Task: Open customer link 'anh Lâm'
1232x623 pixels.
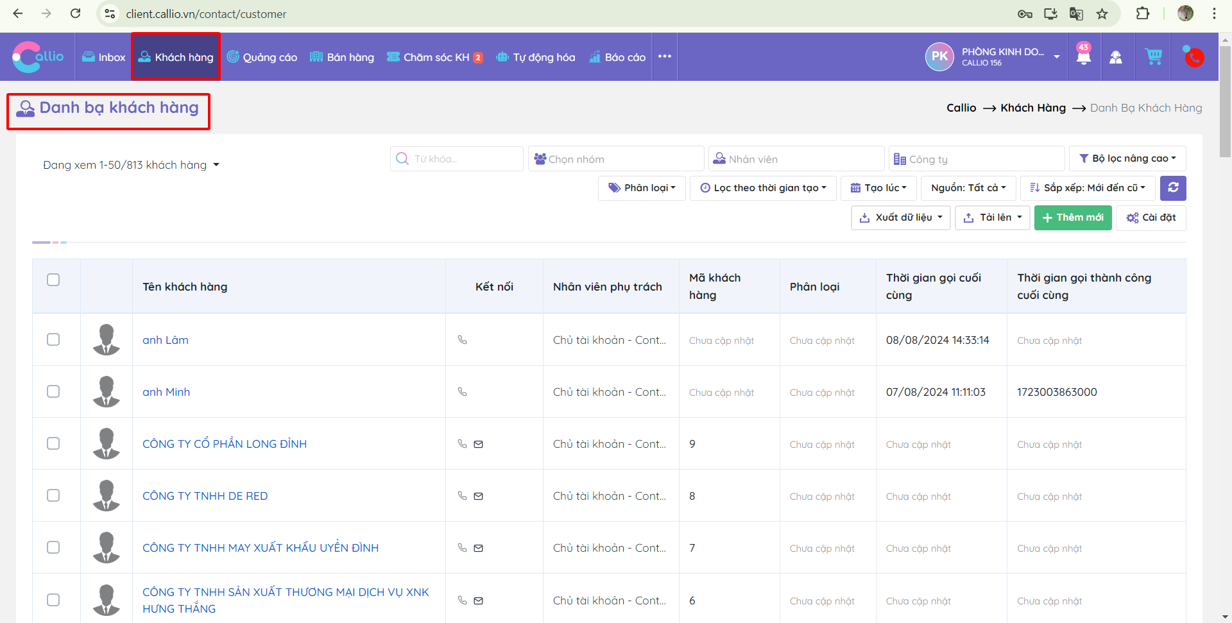Action: 166,340
